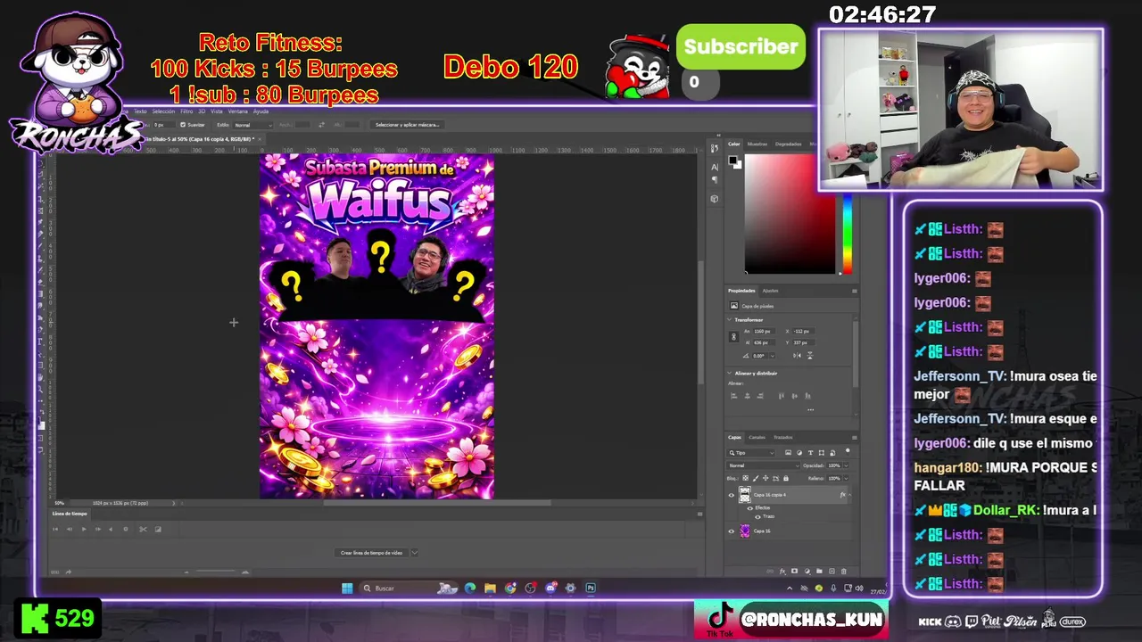Lock image pixels brush icon

756,479
